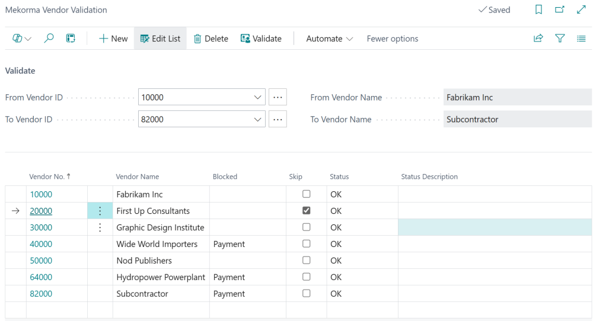Viewport: 593px width, 321px height.
Task: Open vendor 30000 link
Action: [41, 227]
